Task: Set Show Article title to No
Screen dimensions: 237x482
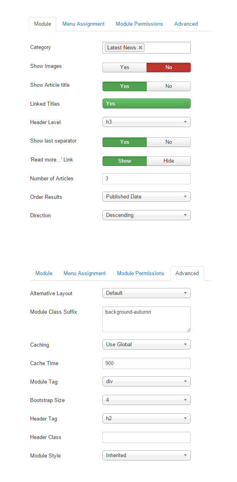Action: point(169,86)
